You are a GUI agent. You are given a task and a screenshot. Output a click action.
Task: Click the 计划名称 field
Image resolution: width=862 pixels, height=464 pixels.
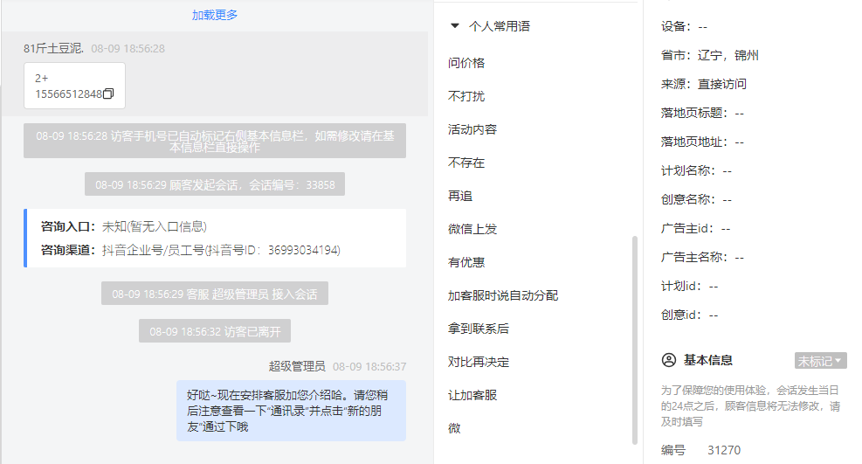696,170
